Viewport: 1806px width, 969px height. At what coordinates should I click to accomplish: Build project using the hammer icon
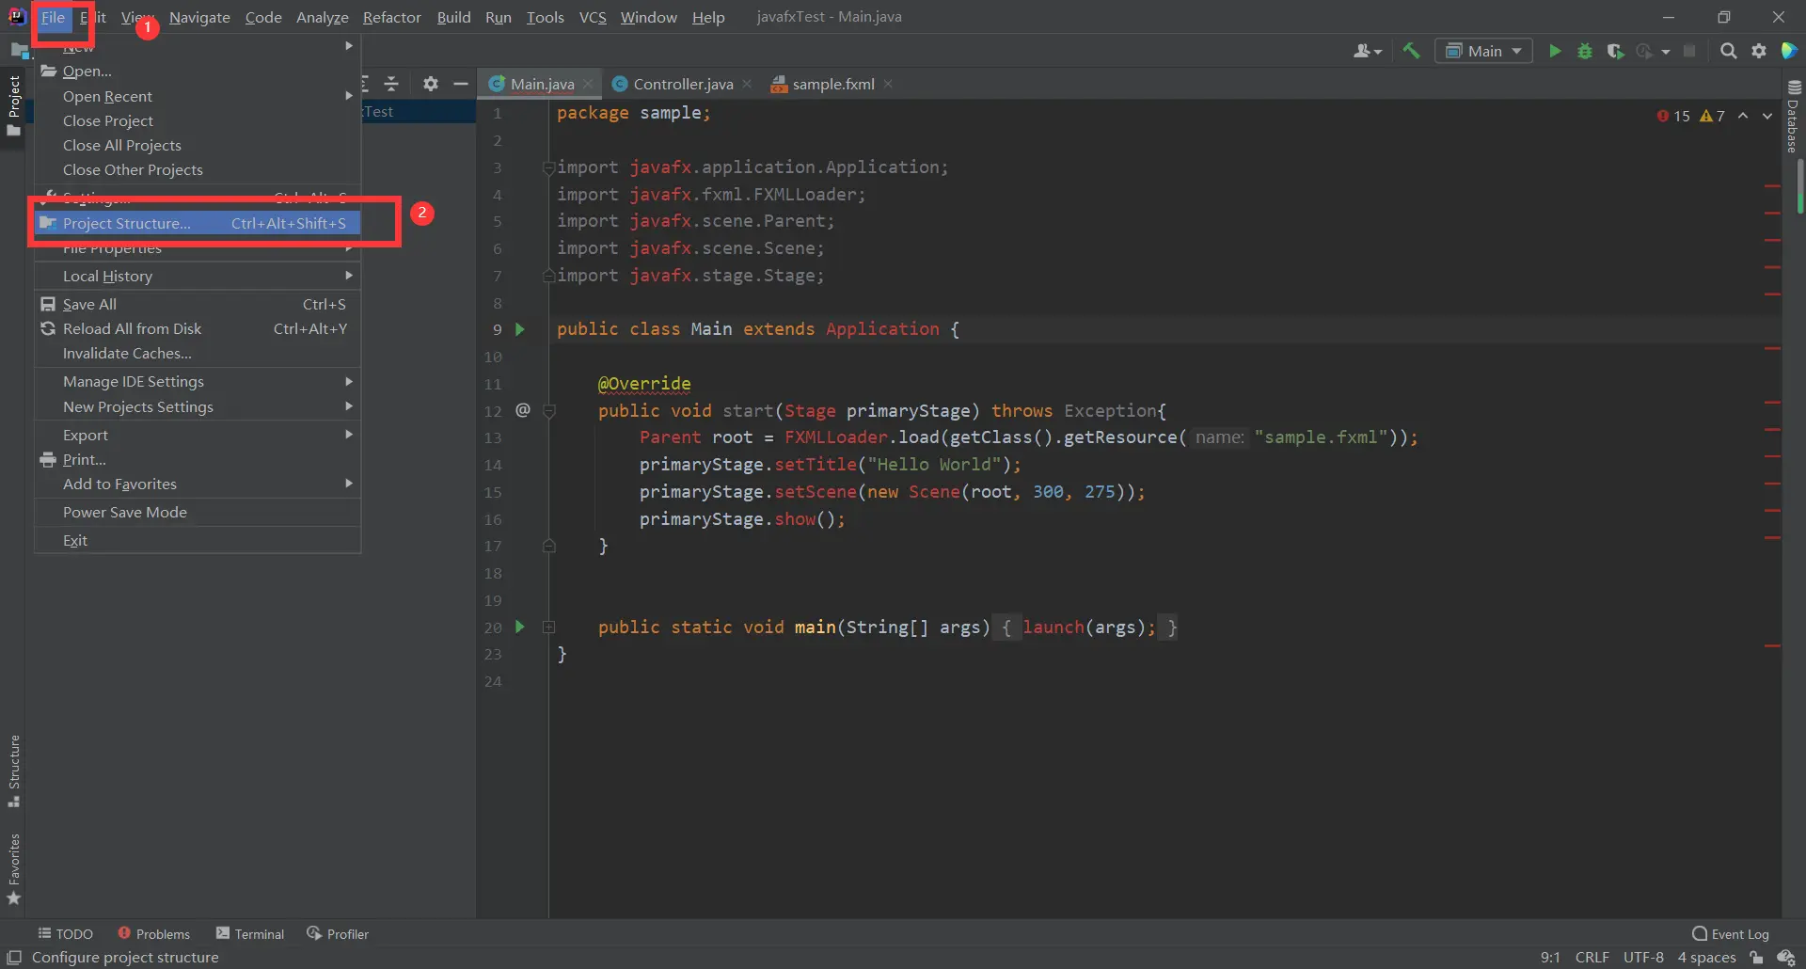pos(1411,51)
